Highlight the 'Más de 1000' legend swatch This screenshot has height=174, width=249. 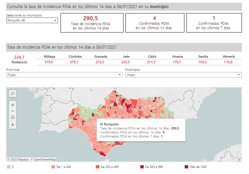[186, 167]
